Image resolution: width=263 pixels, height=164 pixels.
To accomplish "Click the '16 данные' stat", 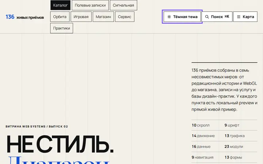I will point(201,147).
